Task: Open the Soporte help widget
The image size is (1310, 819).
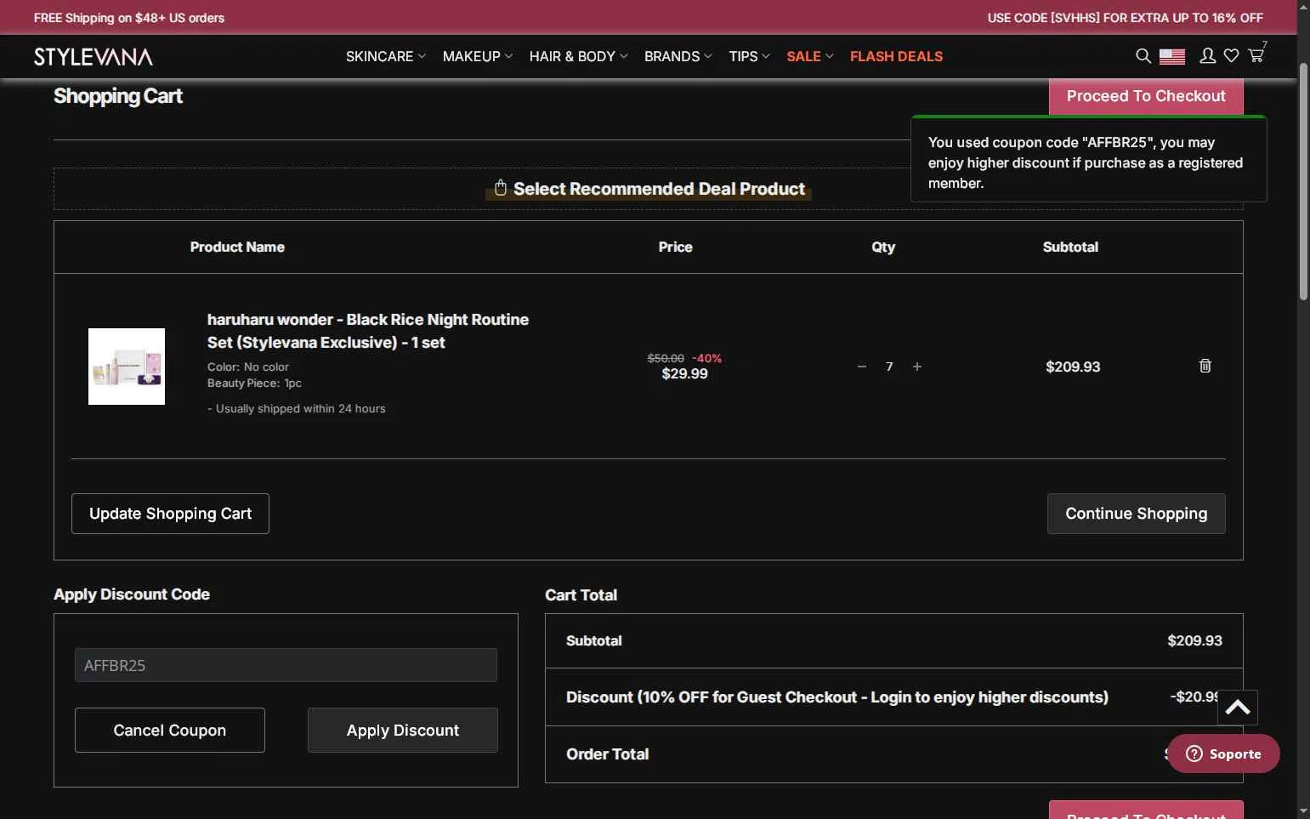Action: click(1223, 754)
